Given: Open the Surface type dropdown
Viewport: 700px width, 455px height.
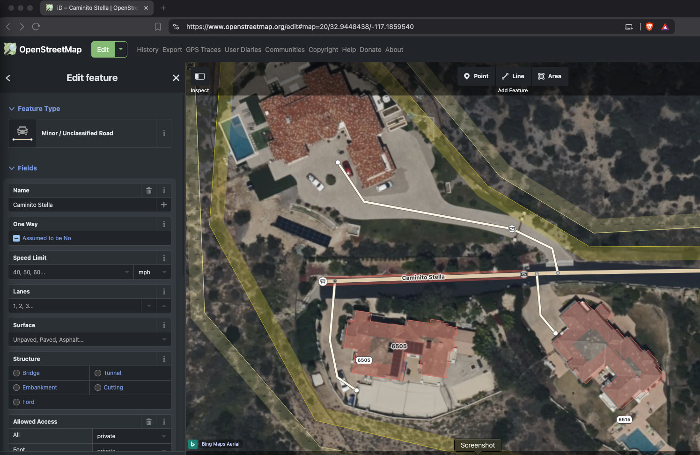Looking at the screenshot, I should click(x=164, y=339).
